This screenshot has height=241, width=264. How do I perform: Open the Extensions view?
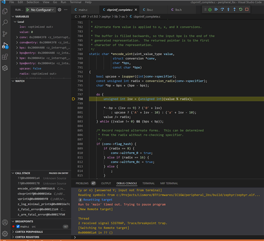[x=5, y=57]
